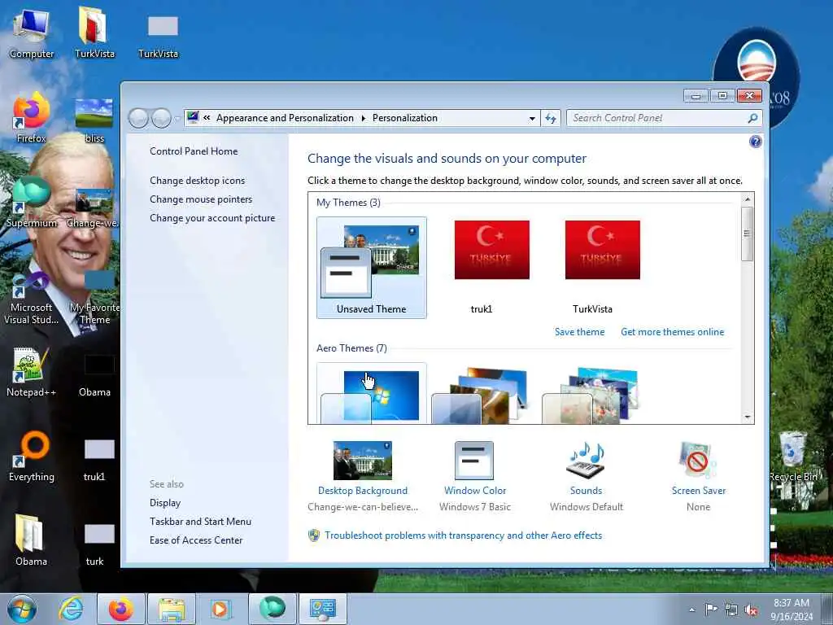The height and width of the screenshot is (625, 833).
Task: Click Change desktop icons
Action: click(x=197, y=181)
